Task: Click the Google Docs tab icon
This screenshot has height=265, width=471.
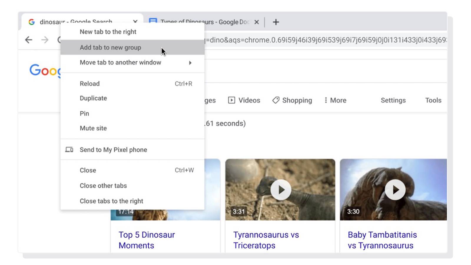Action: (153, 21)
